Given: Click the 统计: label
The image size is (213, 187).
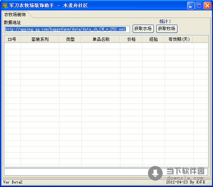Looking at the screenshot, I should pyautogui.click(x=165, y=21).
